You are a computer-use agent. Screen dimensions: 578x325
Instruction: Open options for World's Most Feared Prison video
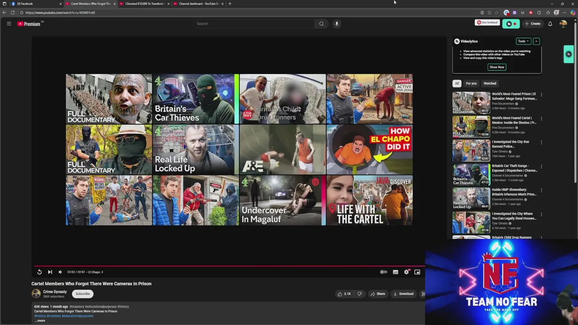coord(541,95)
